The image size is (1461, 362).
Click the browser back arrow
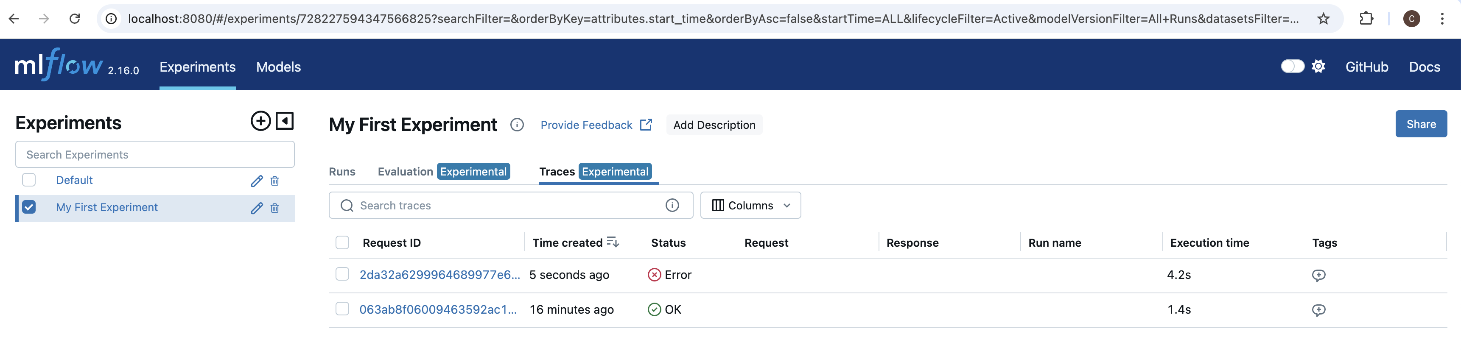coord(14,19)
